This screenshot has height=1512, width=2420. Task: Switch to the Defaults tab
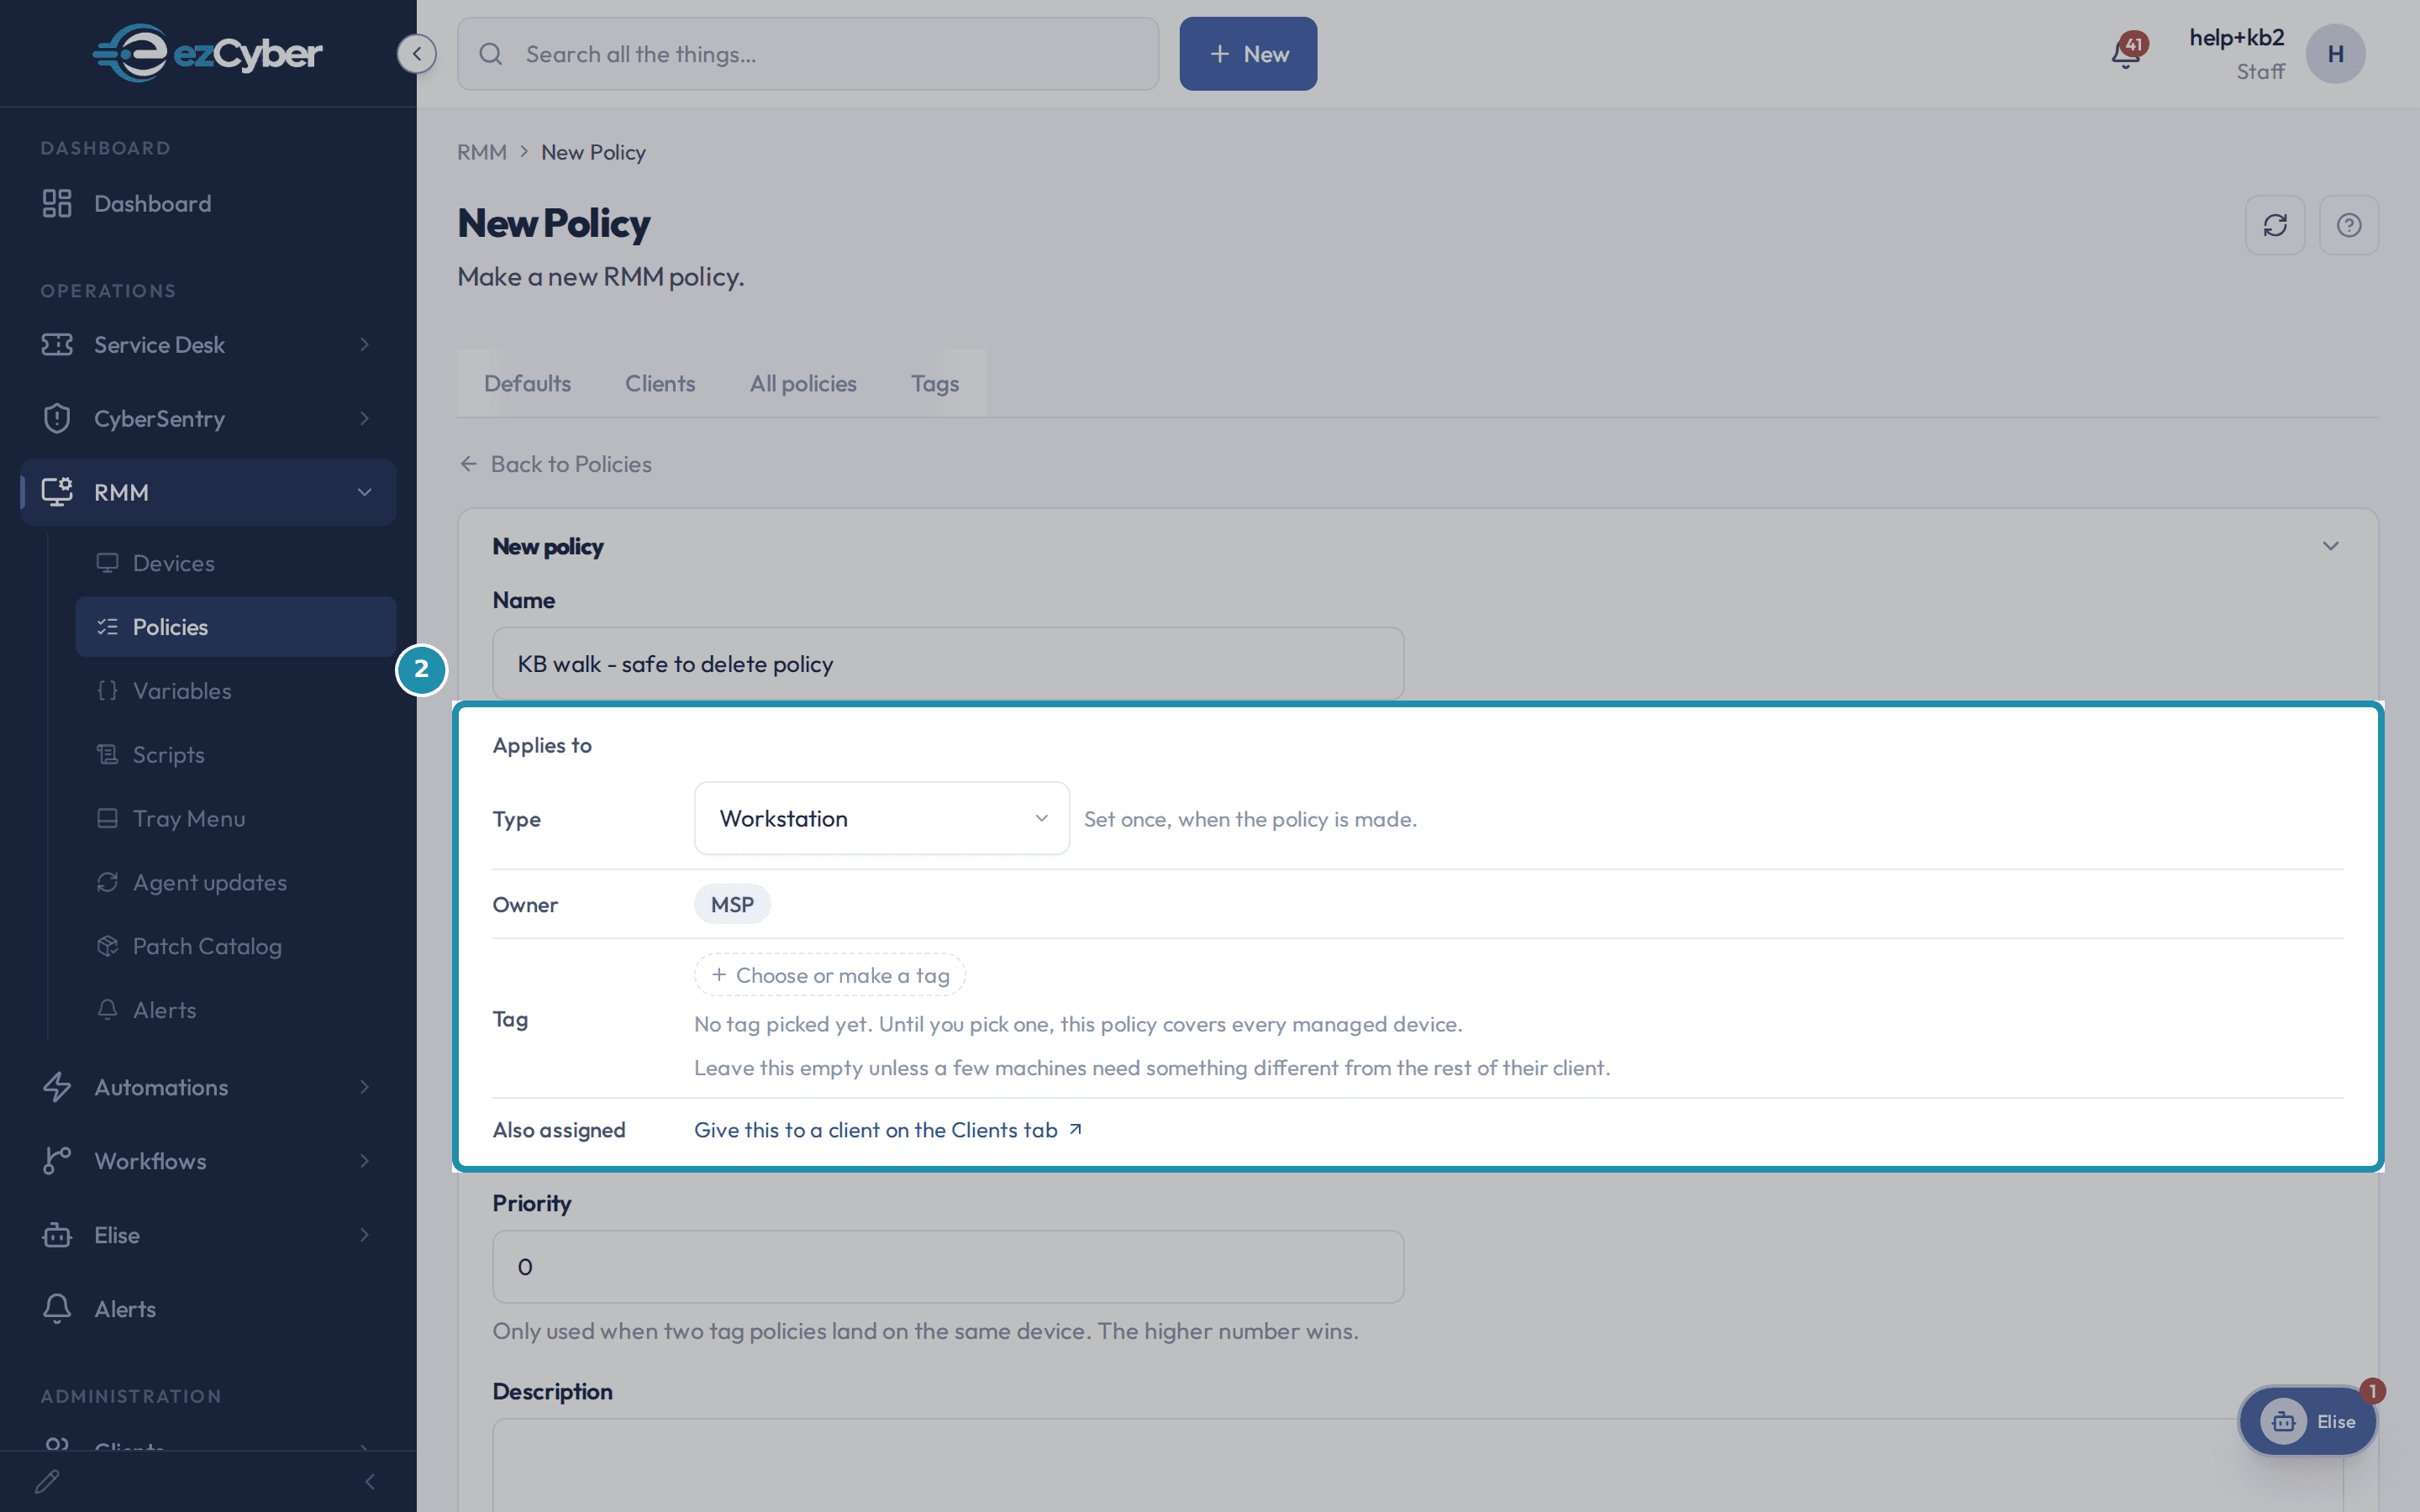(527, 384)
